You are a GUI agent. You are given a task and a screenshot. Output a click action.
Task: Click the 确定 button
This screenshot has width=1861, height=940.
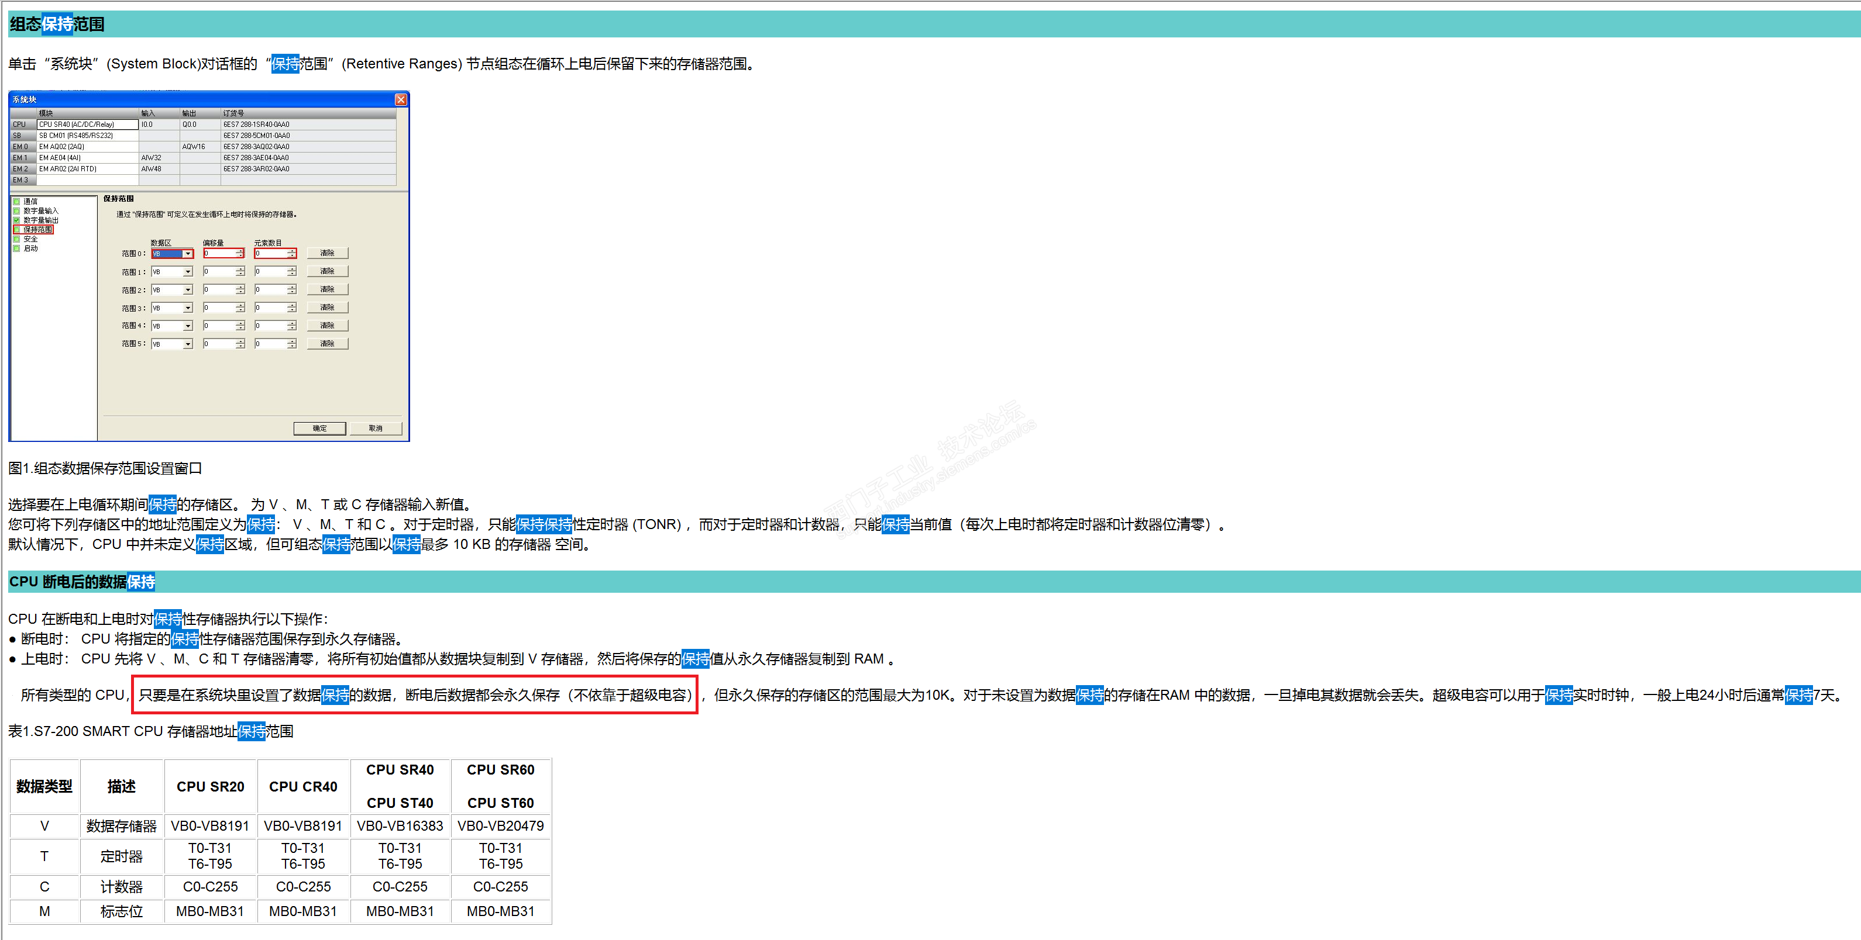point(319,428)
